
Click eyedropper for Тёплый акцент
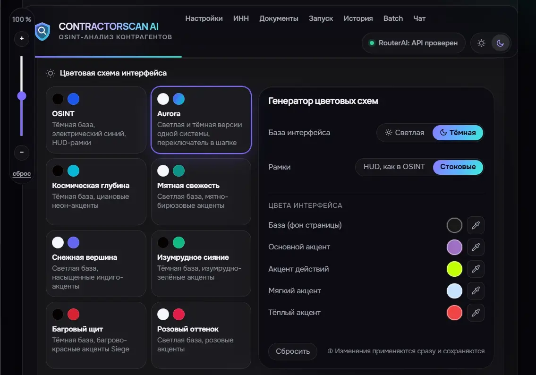pos(476,313)
